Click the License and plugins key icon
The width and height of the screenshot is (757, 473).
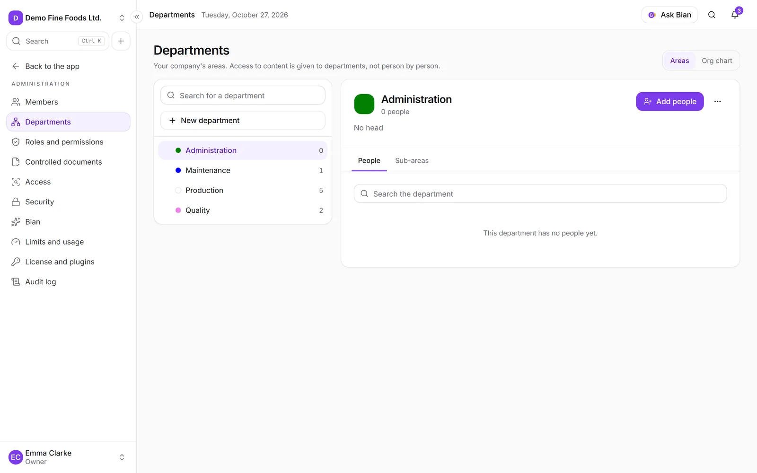16,262
